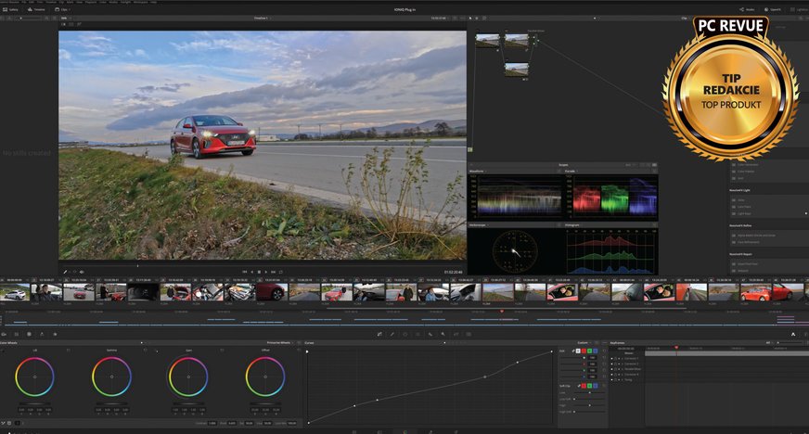Reset the Lift color wheel
This screenshot has width=809, height=434.
68,351
